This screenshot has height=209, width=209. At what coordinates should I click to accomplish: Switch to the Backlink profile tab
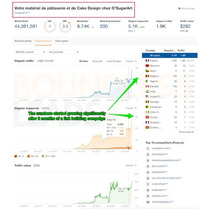pyautogui.click(x=23, y=41)
